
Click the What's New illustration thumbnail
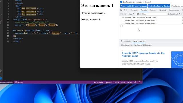177,60
